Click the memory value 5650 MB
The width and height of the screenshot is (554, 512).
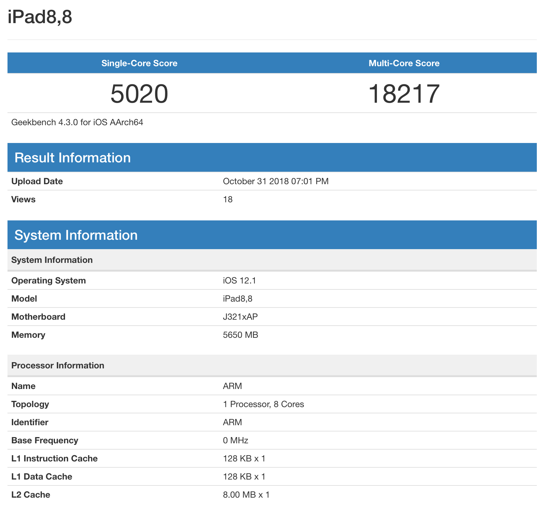click(x=240, y=335)
